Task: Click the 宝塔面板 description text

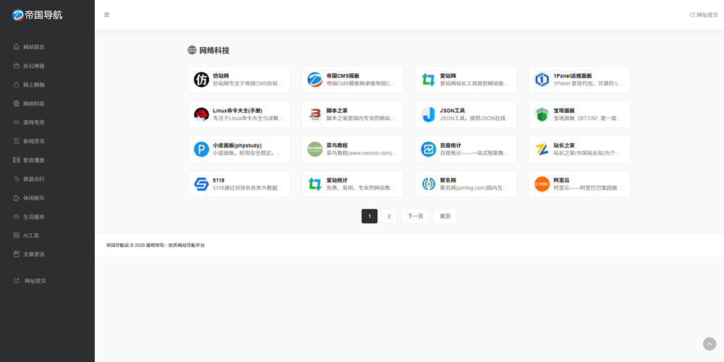Action: [588, 118]
